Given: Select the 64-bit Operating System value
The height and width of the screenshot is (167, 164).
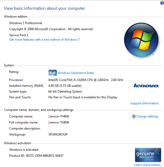Looking at the screenshot, I should (65, 91).
